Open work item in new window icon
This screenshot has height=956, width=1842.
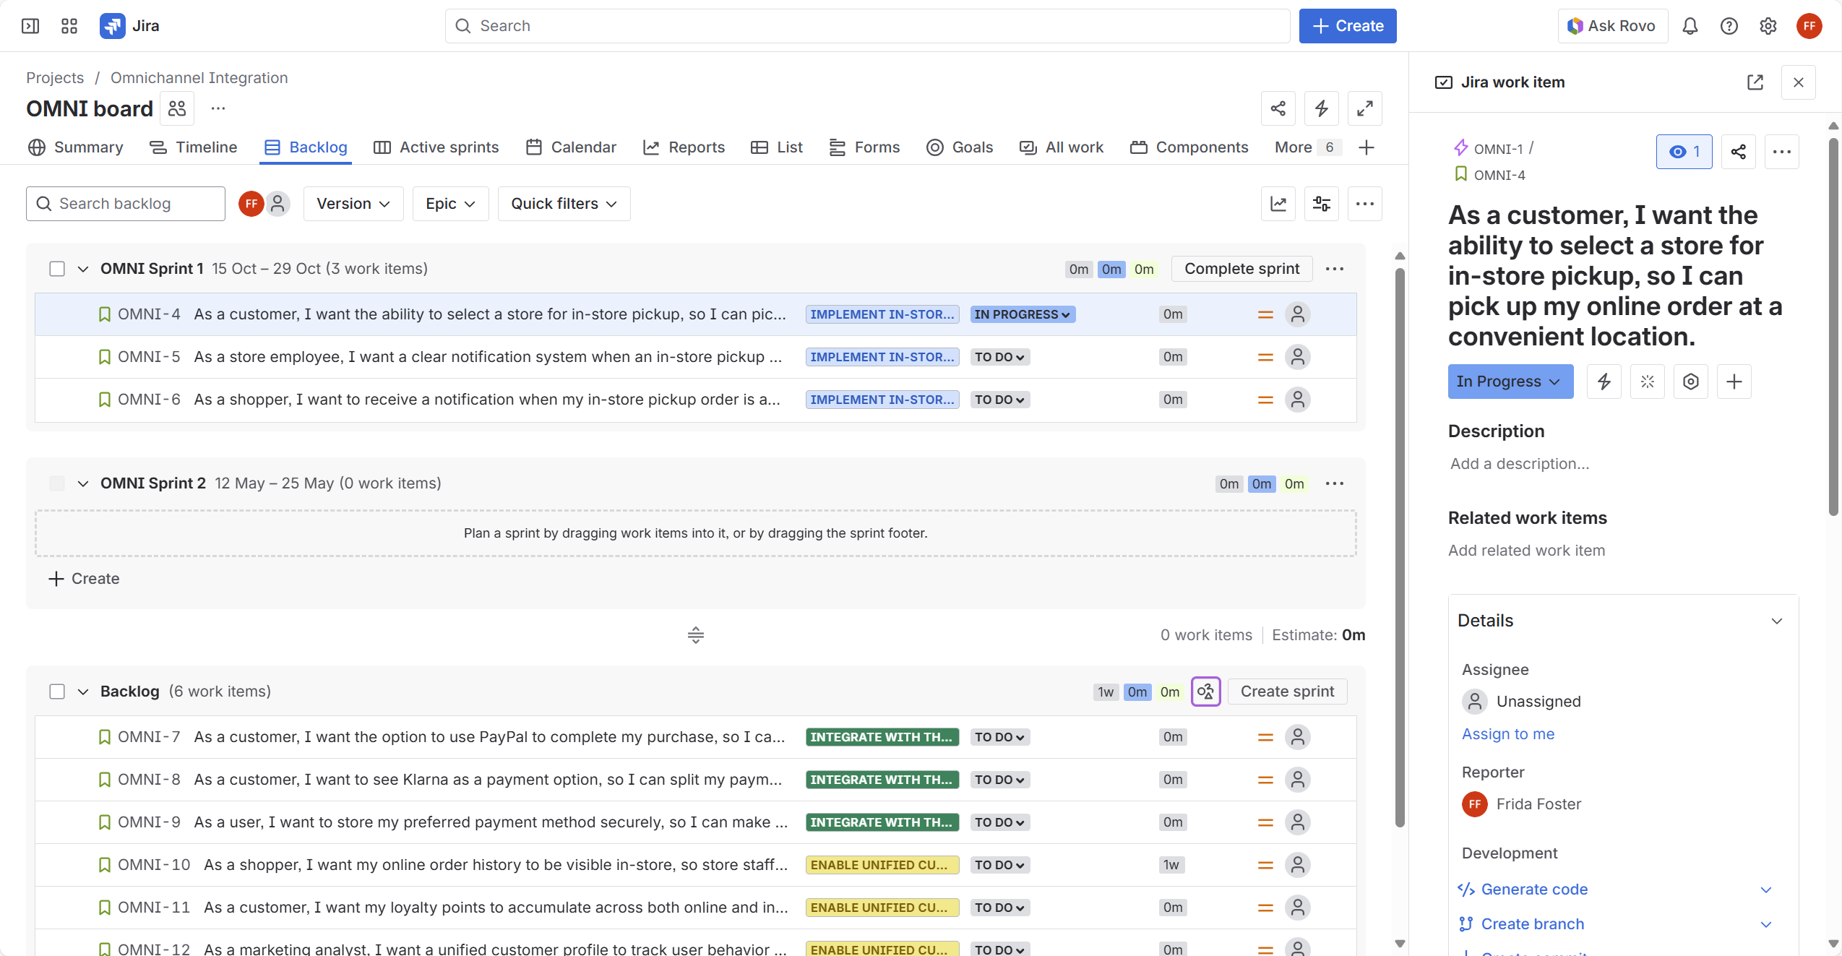1755,82
